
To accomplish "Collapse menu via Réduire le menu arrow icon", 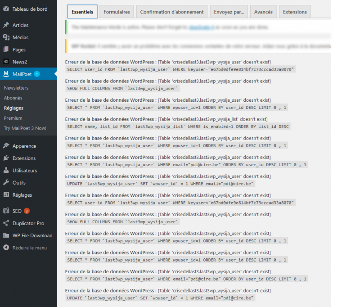I will (x=6, y=248).
